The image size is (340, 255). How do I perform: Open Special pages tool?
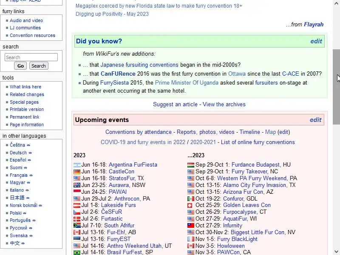pos(24,102)
